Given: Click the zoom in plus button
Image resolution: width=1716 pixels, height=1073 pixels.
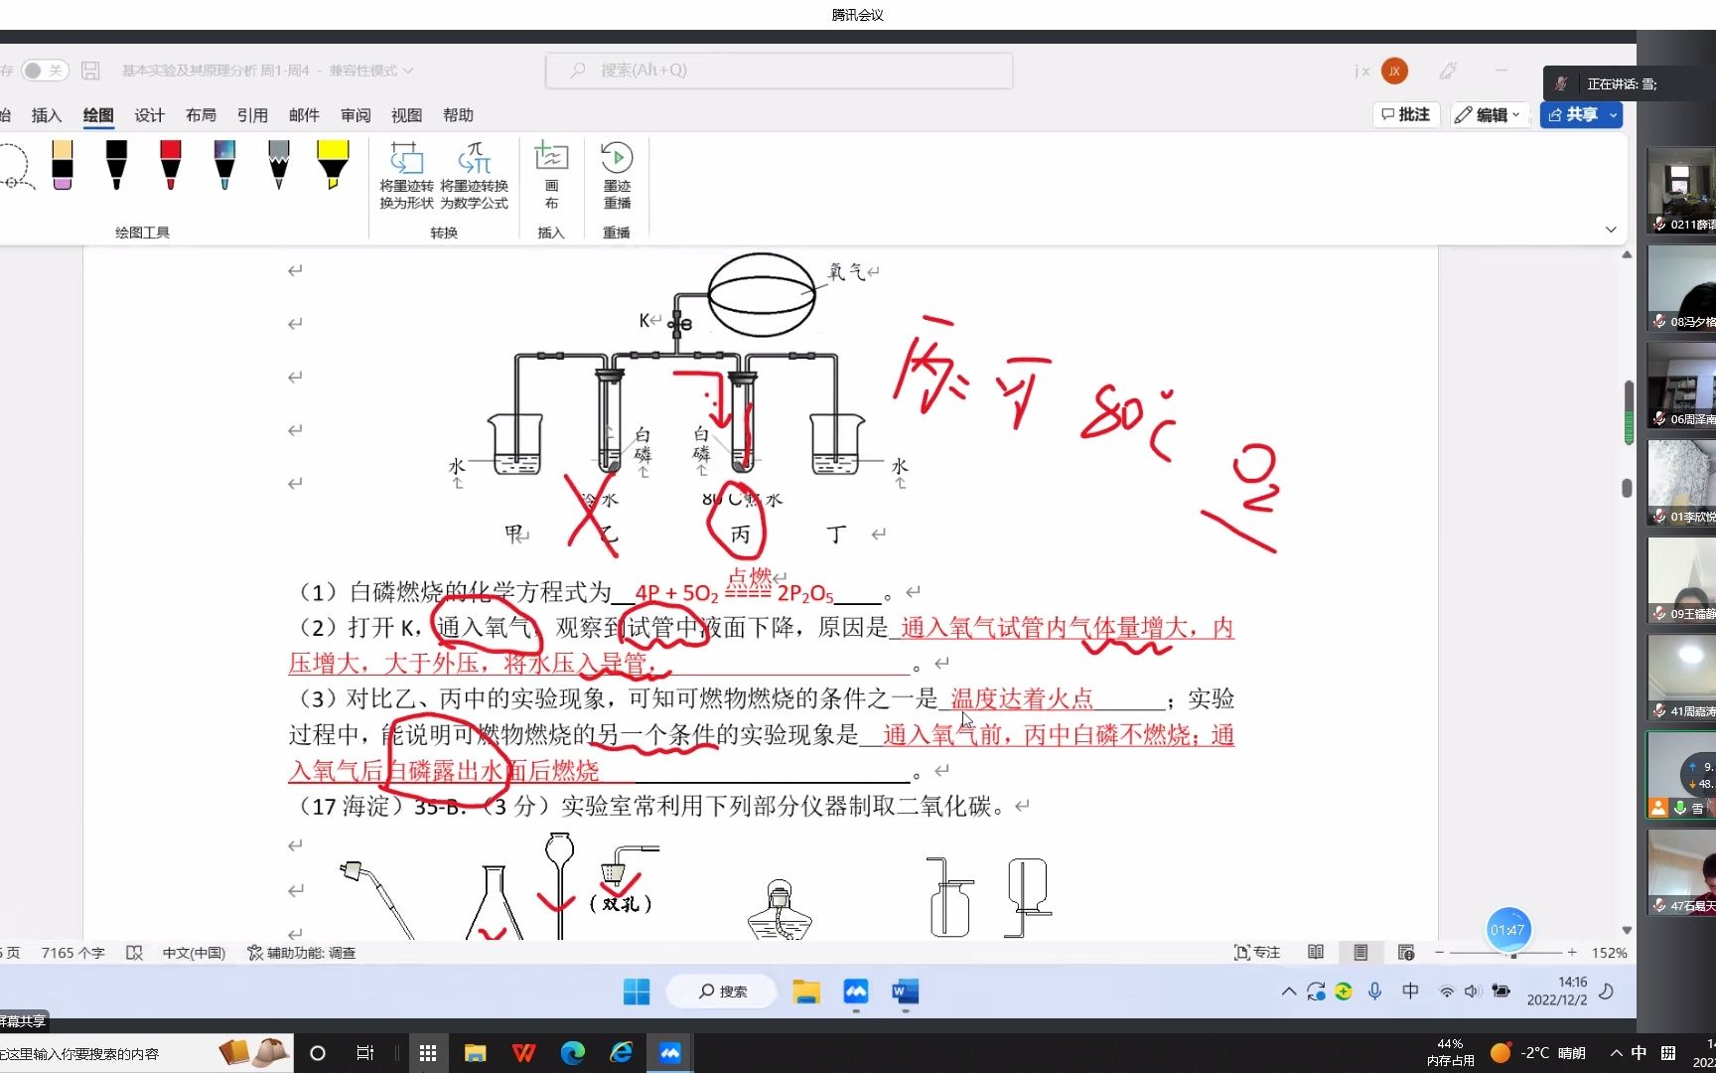Looking at the screenshot, I should (x=1572, y=953).
